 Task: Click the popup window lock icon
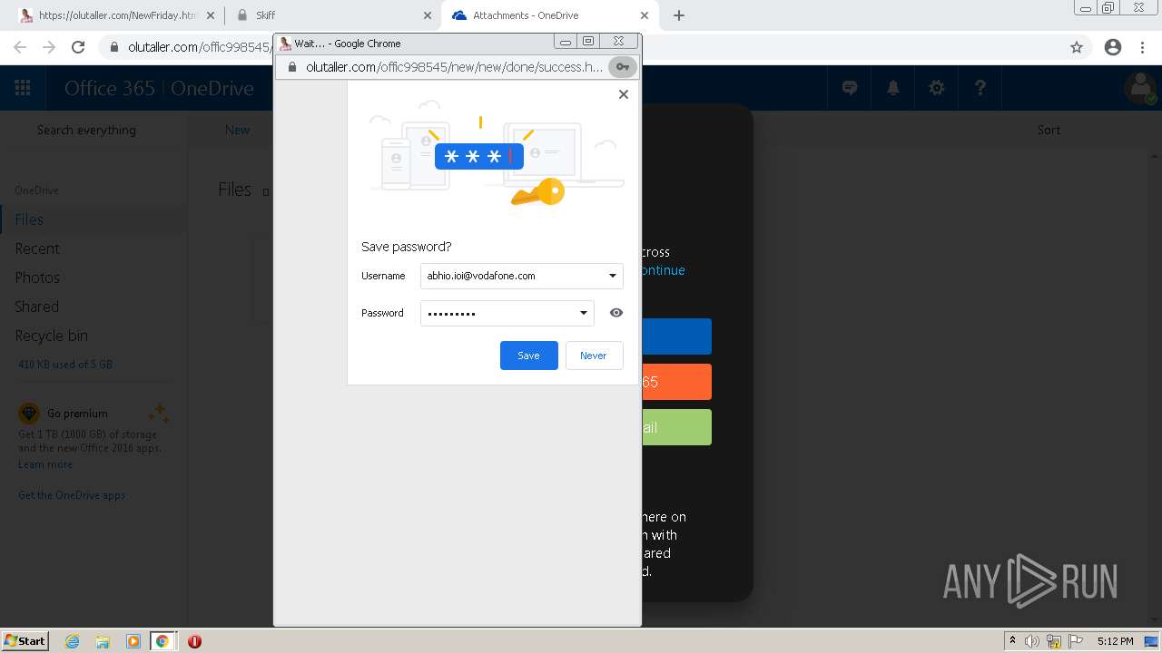point(292,67)
